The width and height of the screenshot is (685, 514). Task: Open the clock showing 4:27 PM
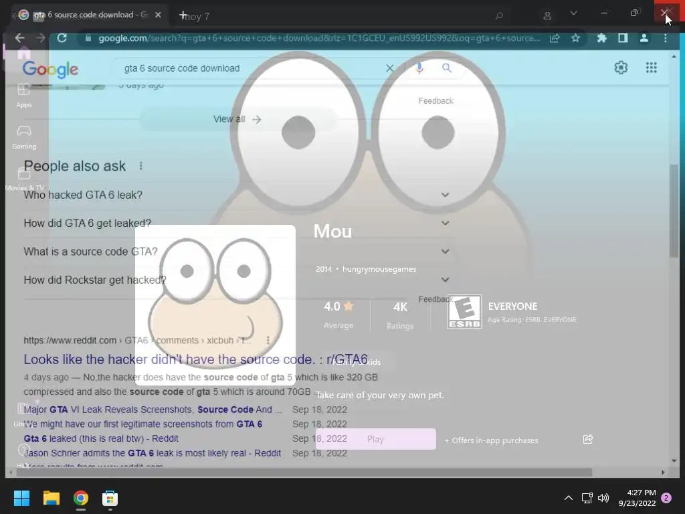click(x=638, y=498)
